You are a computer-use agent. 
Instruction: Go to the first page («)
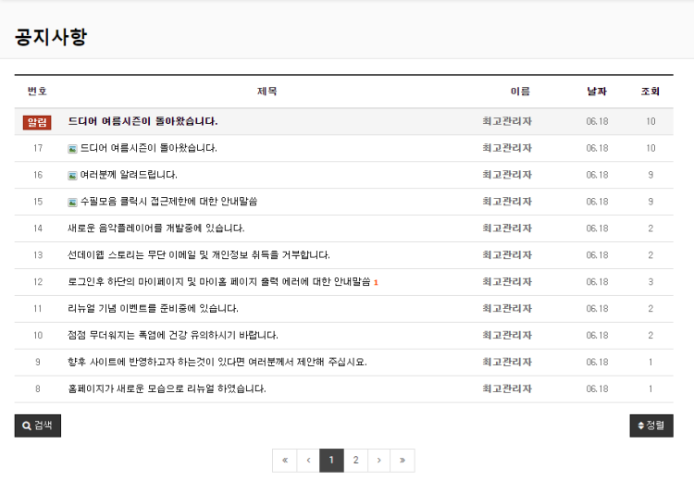(284, 460)
